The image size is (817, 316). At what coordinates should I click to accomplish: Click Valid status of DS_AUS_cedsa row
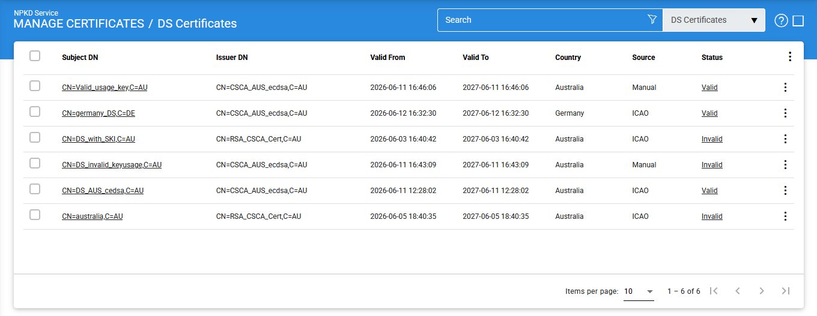point(709,191)
